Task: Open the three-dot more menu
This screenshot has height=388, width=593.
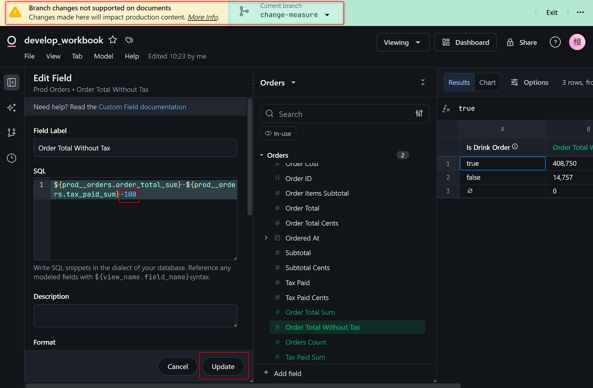Action: tap(580, 12)
